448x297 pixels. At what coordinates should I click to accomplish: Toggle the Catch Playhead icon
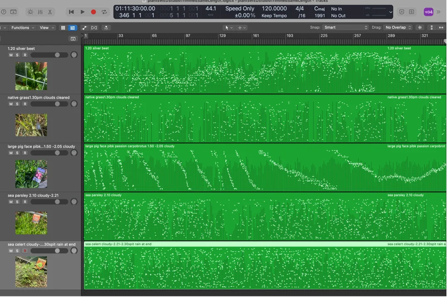click(x=106, y=28)
